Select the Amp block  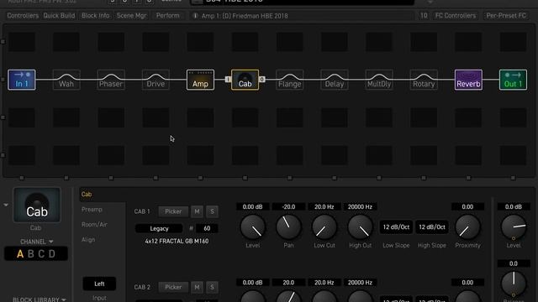(200, 80)
